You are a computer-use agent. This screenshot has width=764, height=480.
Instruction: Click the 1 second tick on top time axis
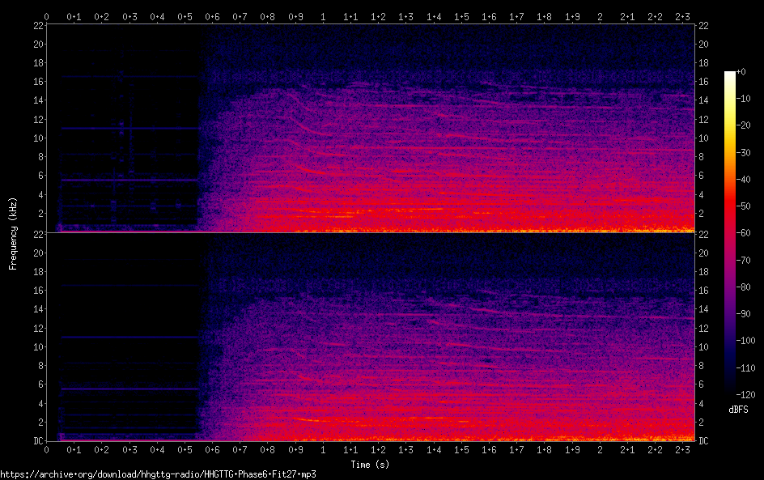(324, 16)
